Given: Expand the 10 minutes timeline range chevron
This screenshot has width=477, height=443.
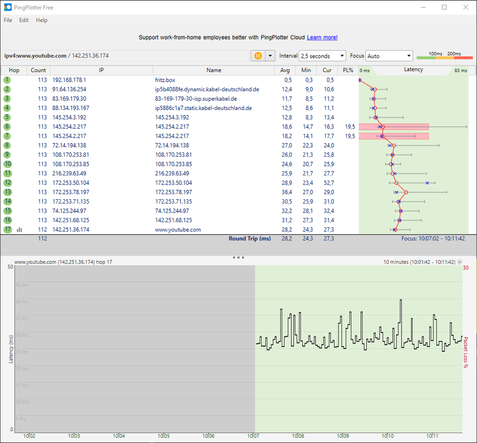Looking at the screenshot, I should (460, 262).
